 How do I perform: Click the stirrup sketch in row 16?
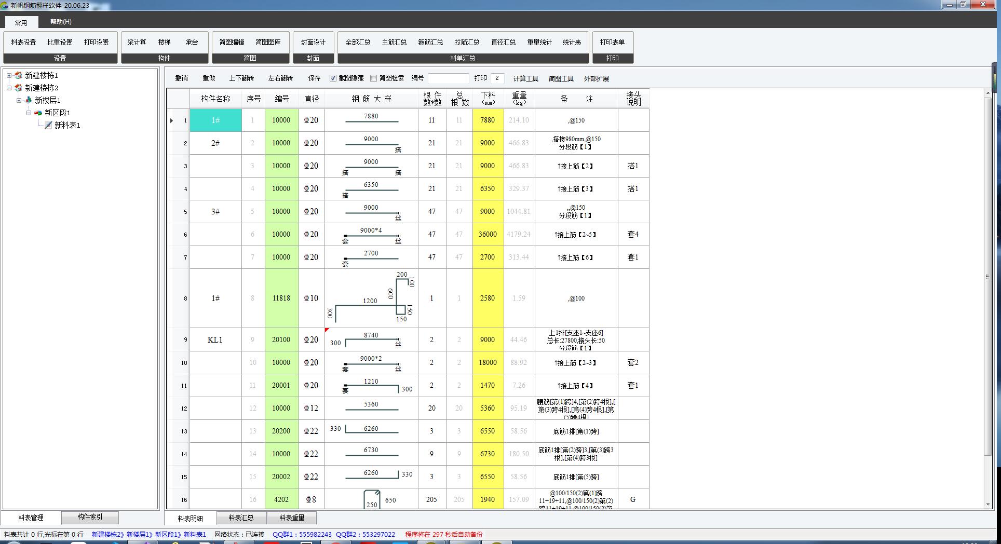(x=371, y=499)
